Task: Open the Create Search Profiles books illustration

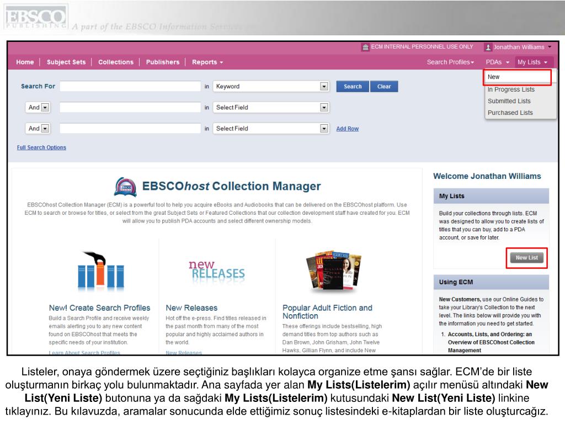Action: click(x=100, y=272)
